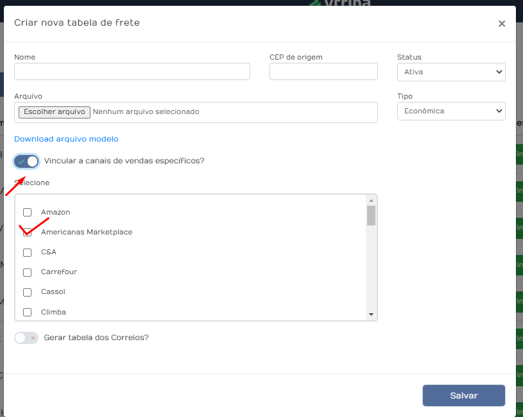
Task: Open the Download arquivo modelo link
Action: (66, 139)
